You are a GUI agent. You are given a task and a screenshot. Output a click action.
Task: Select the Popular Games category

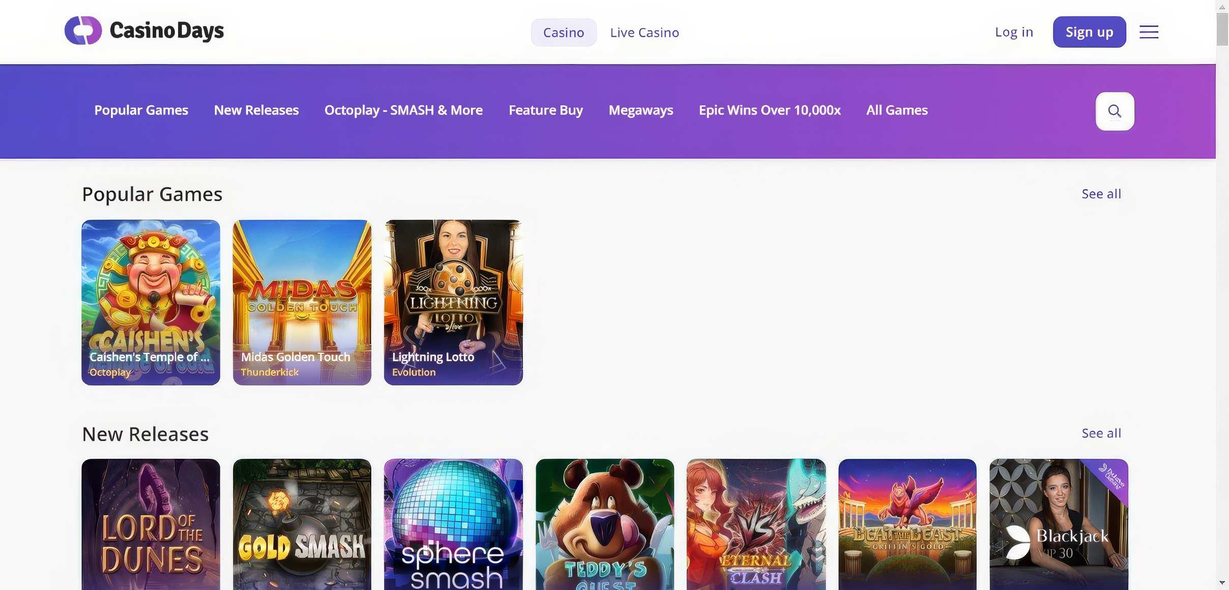141,110
